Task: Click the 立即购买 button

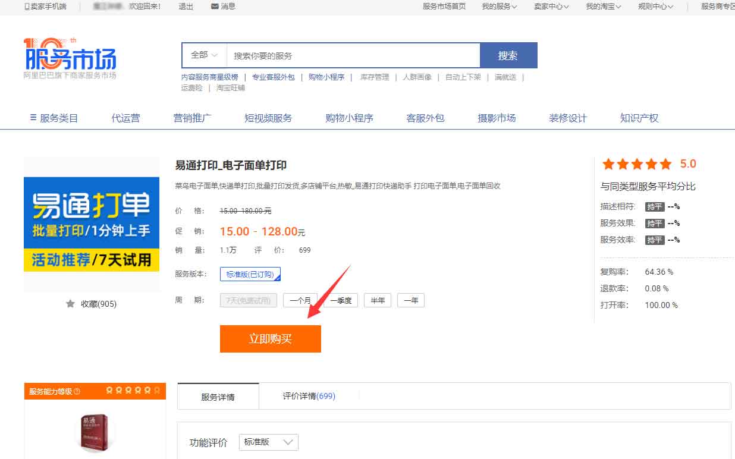Action: (x=271, y=339)
